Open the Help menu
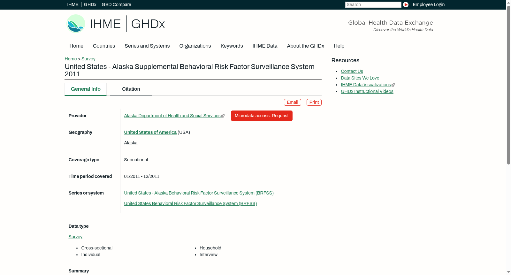511x275 pixels. click(x=339, y=46)
